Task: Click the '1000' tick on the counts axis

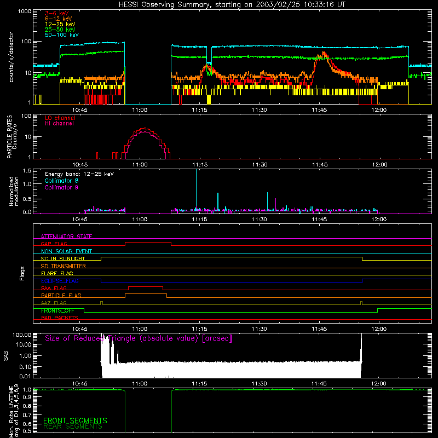Action: point(25,11)
